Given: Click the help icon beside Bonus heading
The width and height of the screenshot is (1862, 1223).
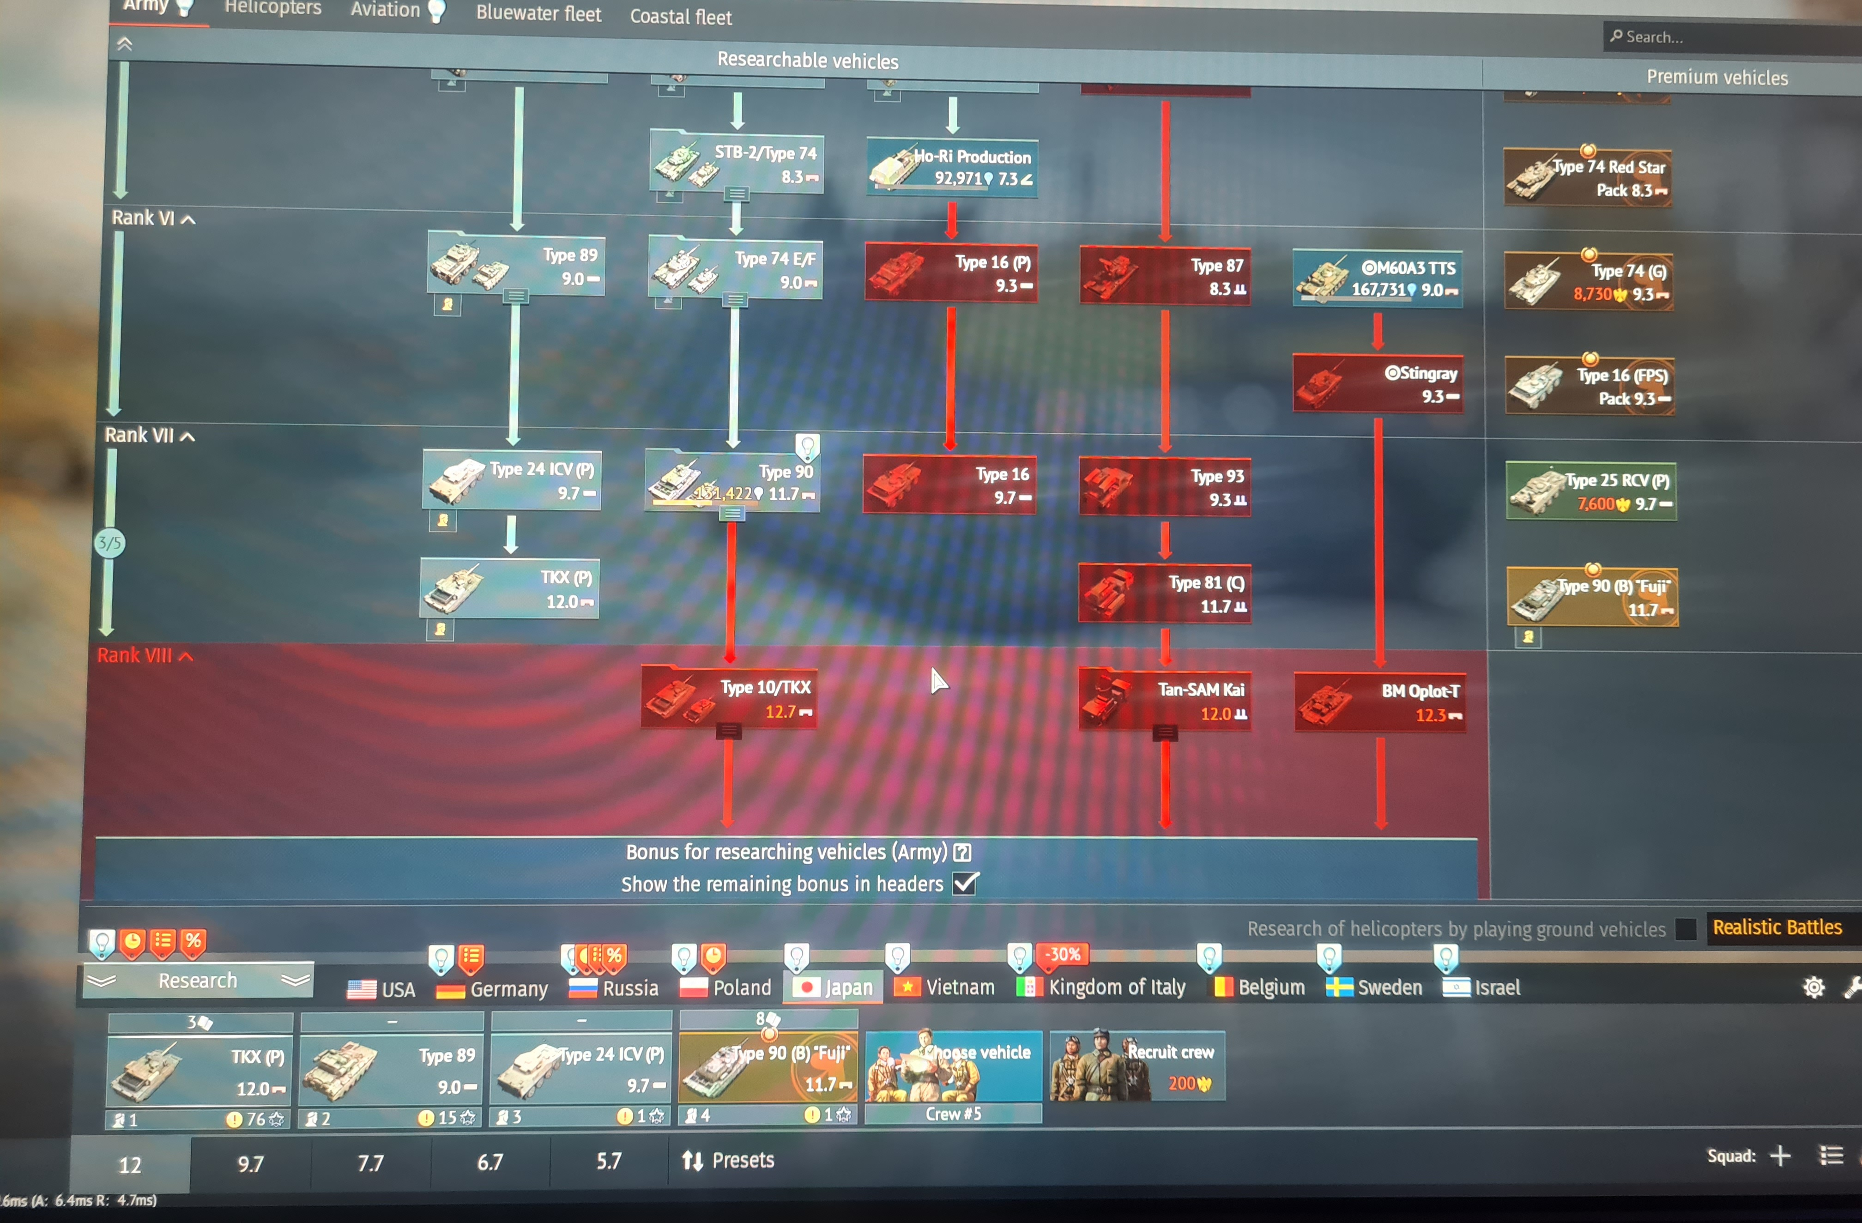Looking at the screenshot, I should [x=962, y=852].
